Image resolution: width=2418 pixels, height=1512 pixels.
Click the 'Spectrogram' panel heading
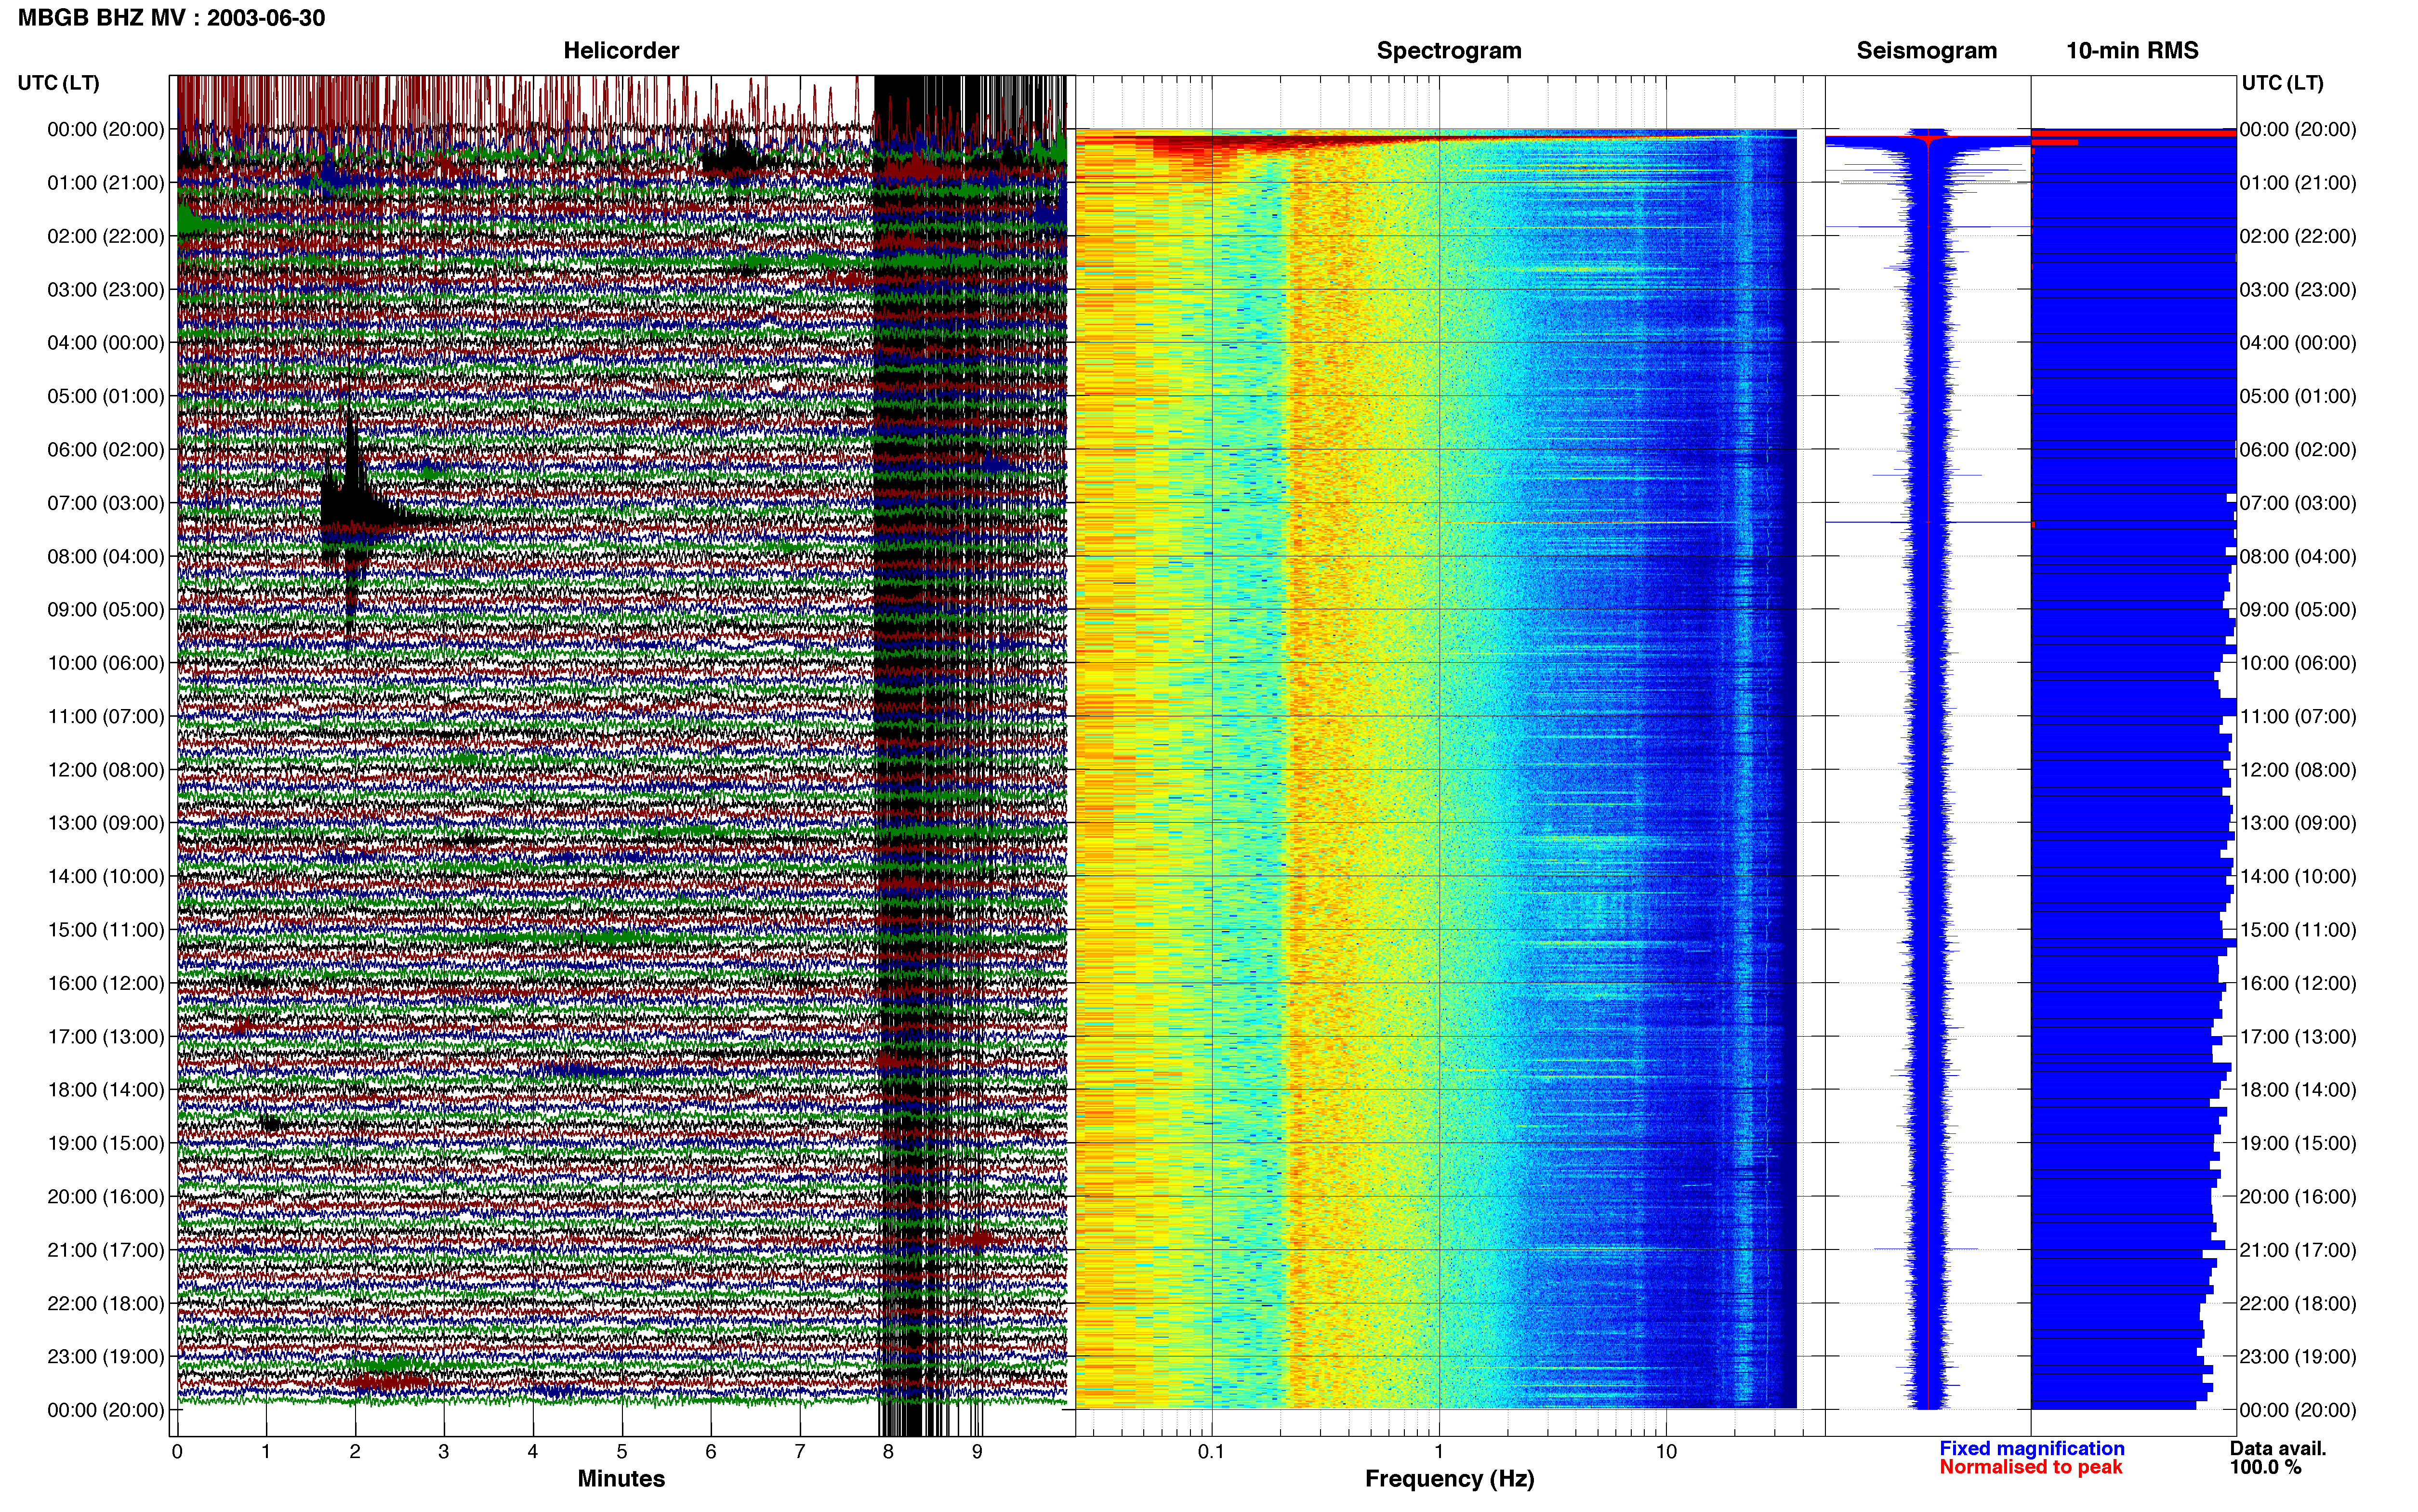tap(1449, 51)
